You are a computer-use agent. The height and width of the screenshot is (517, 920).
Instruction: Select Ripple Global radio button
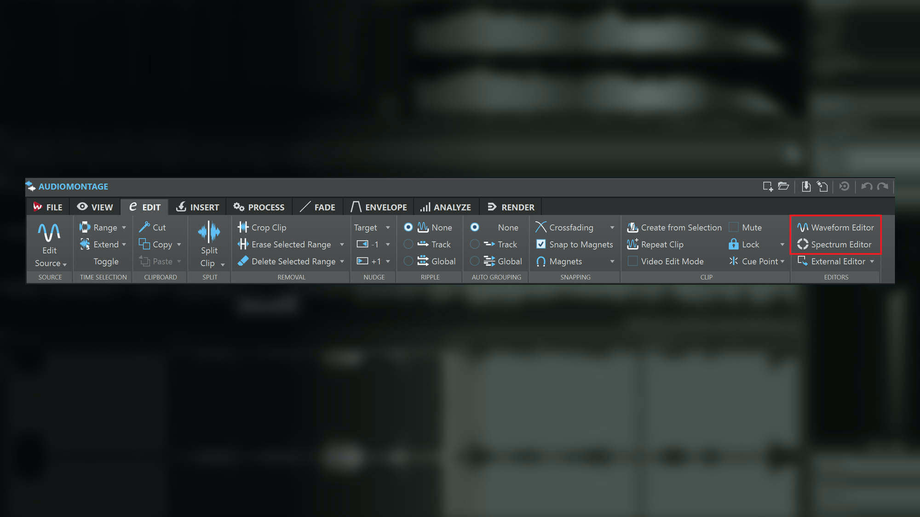click(x=408, y=261)
